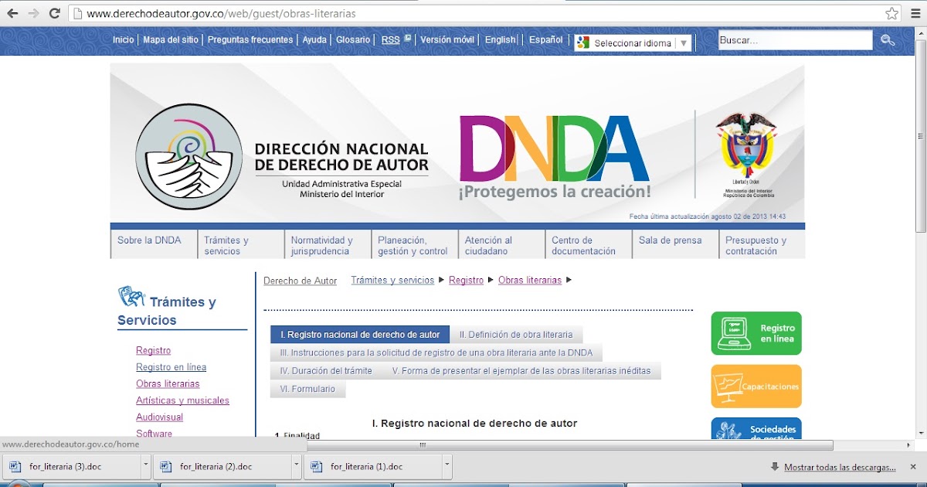
Task: Click the RSS feed icon
Action: tap(408, 38)
